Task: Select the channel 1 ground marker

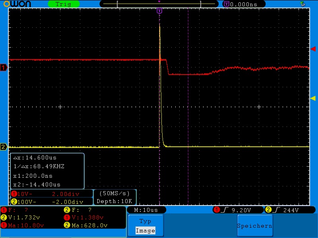Action: tap(4, 68)
